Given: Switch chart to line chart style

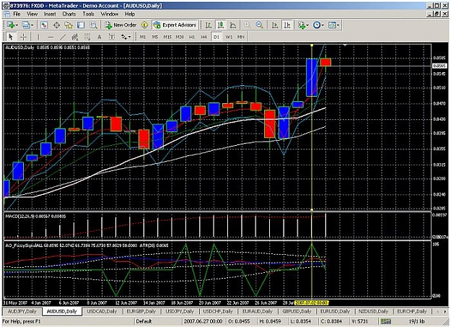Looking at the screenshot, I should [233, 25].
